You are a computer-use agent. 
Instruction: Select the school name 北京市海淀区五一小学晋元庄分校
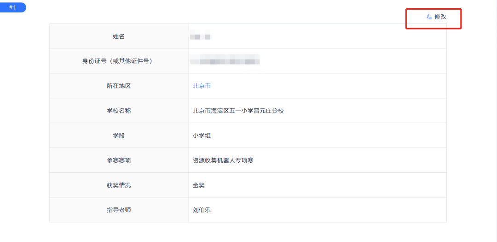[238, 111]
